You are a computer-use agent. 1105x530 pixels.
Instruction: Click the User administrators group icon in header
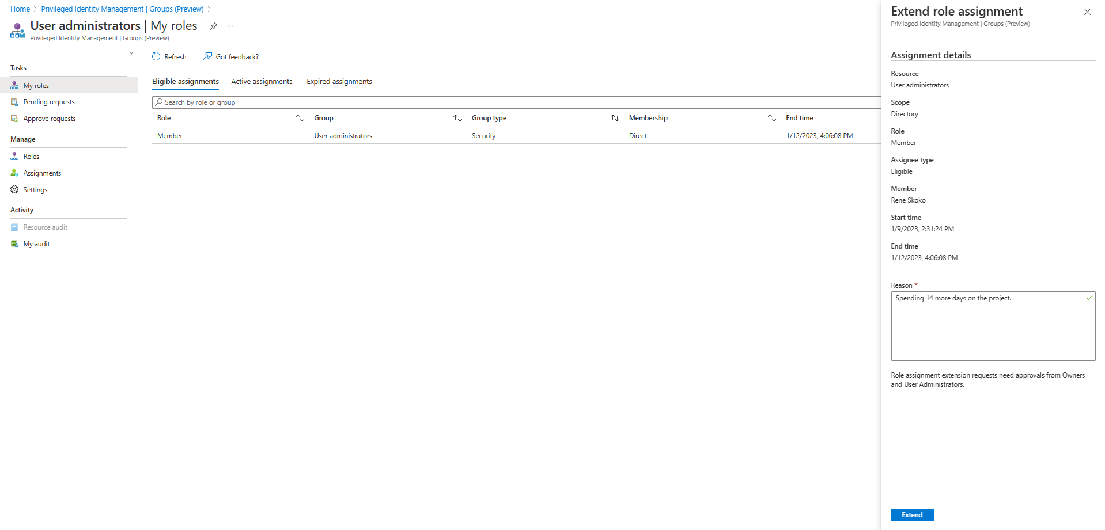[x=17, y=30]
